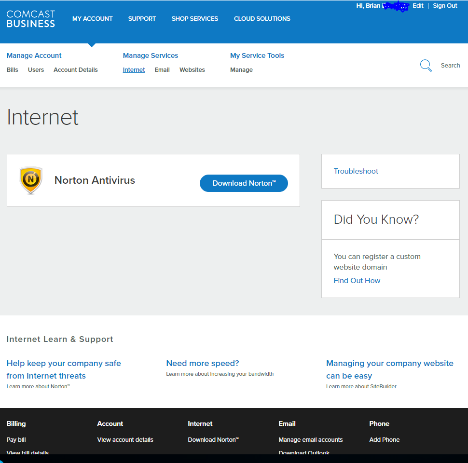The height and width of the screenshot is (463, 468).
Task: Click Manage under My Service Tools
Action: [x=241, y=70]
